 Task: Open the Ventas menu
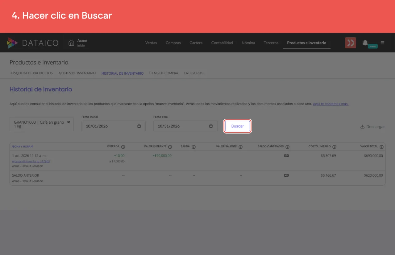point(151,43)
